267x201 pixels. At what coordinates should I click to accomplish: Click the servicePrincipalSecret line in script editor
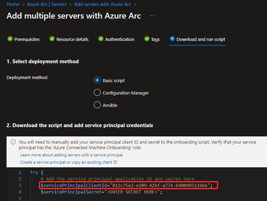point(101,192)
